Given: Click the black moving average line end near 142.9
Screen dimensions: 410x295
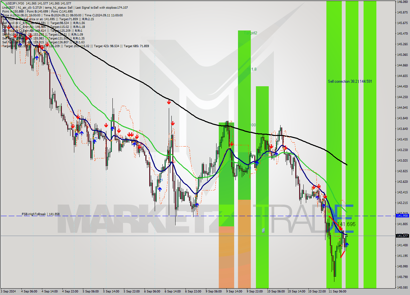Looking at the screenshot, I should tap(346, 164).
